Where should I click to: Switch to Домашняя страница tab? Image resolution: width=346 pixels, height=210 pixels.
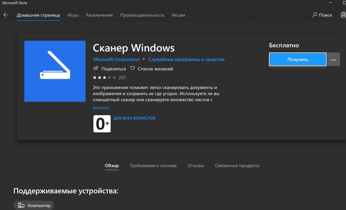click(38, 15)
